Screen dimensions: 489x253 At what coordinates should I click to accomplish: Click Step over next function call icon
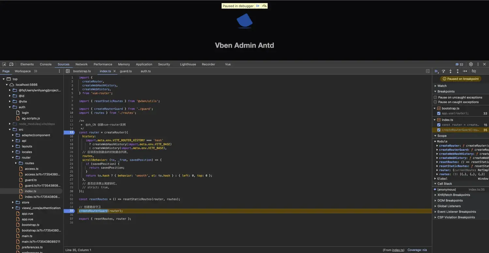444,71
